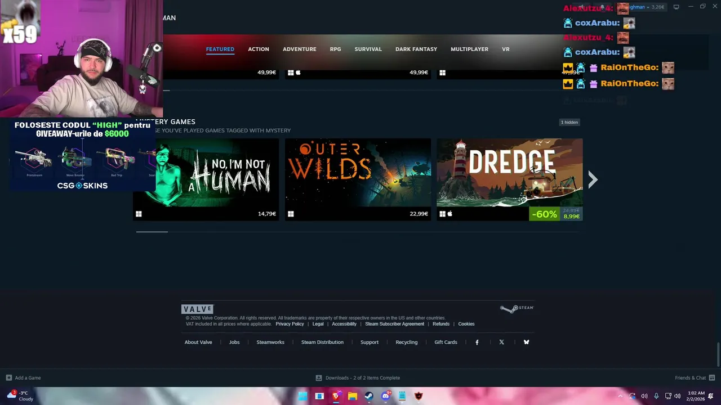Click the Valve logo in the footer
This screenshot has width=721, height=405.
pyautogui.click(x=197, y=309)
